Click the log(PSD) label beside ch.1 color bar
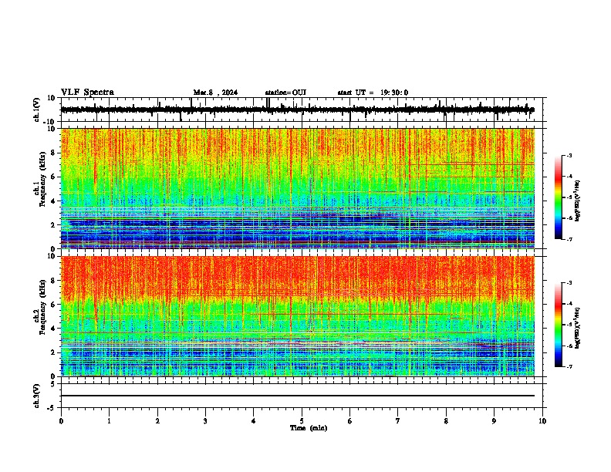The image size is (611, 472). (578, 201)
